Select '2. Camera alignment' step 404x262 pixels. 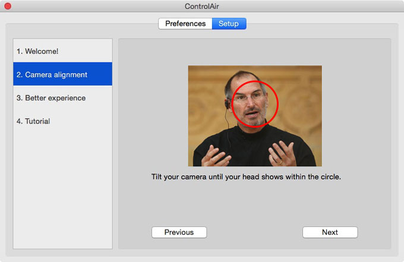tap(62, 74)
